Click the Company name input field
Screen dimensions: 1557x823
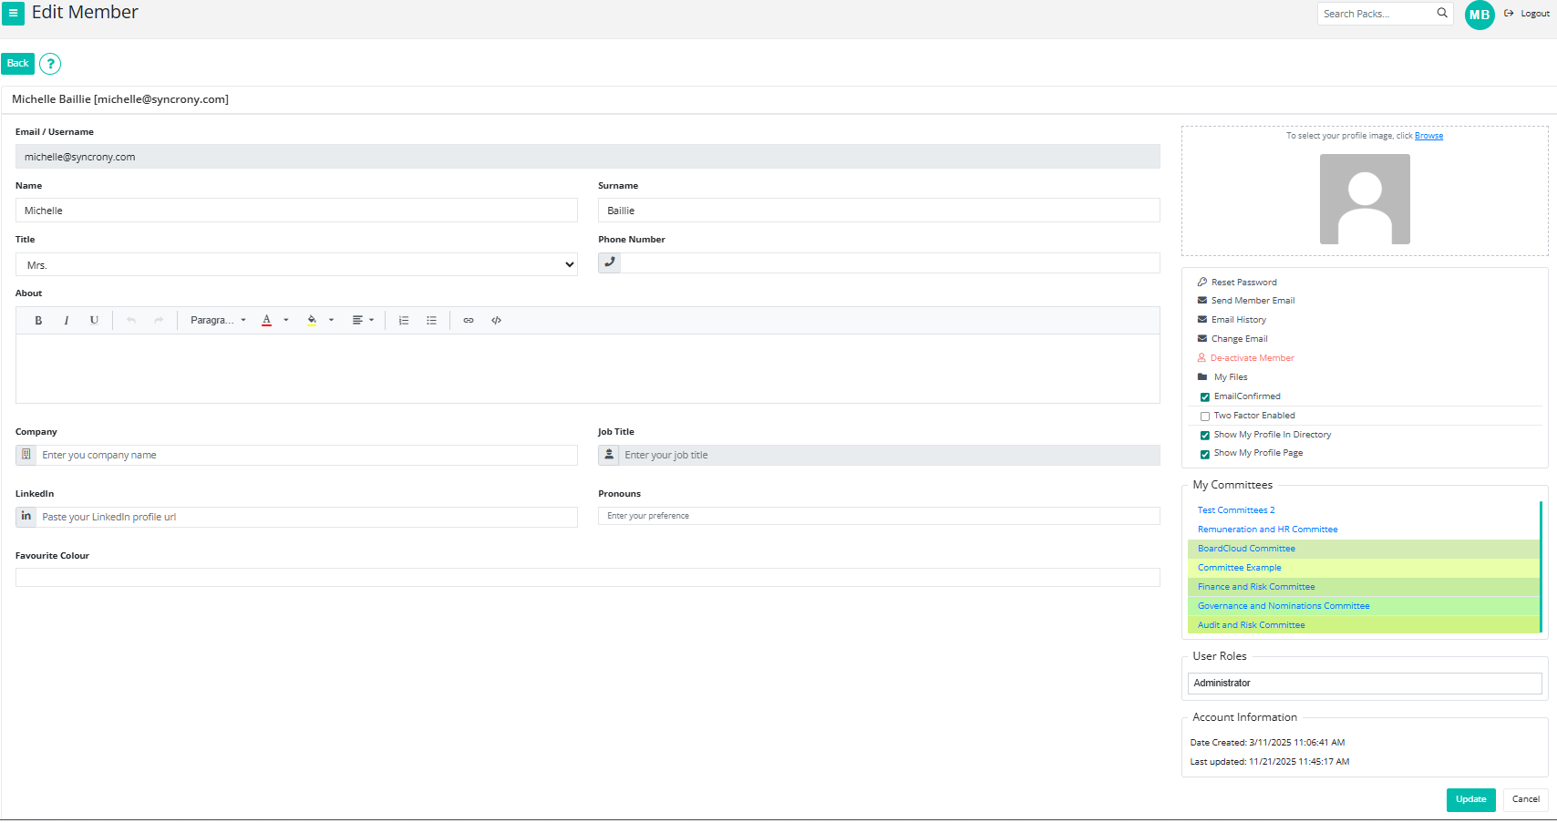tap(305, 456)
